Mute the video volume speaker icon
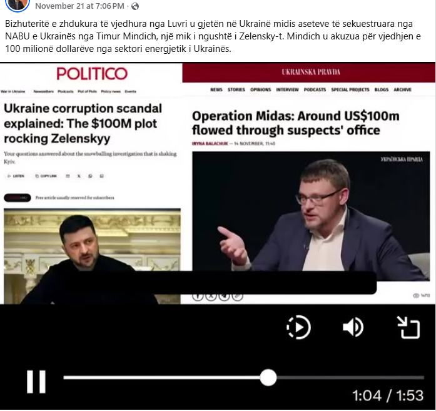 353,327
